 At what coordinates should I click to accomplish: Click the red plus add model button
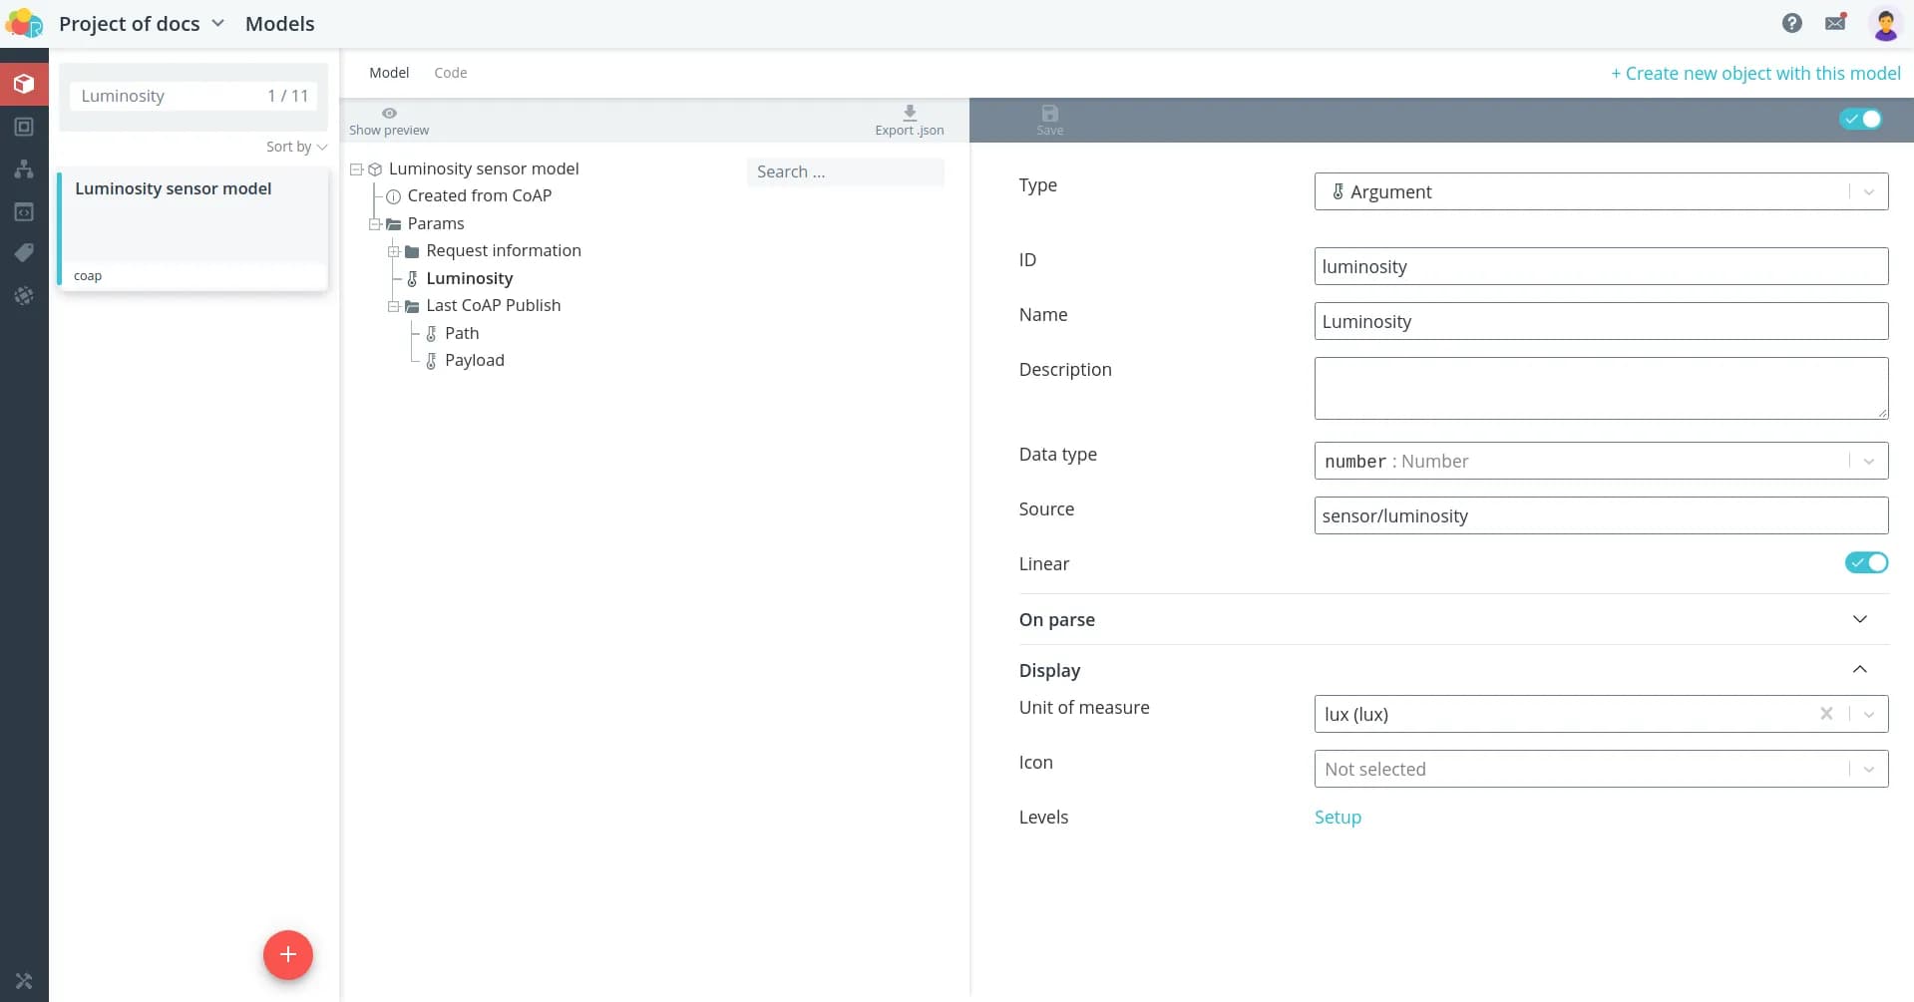click(287, 954)
